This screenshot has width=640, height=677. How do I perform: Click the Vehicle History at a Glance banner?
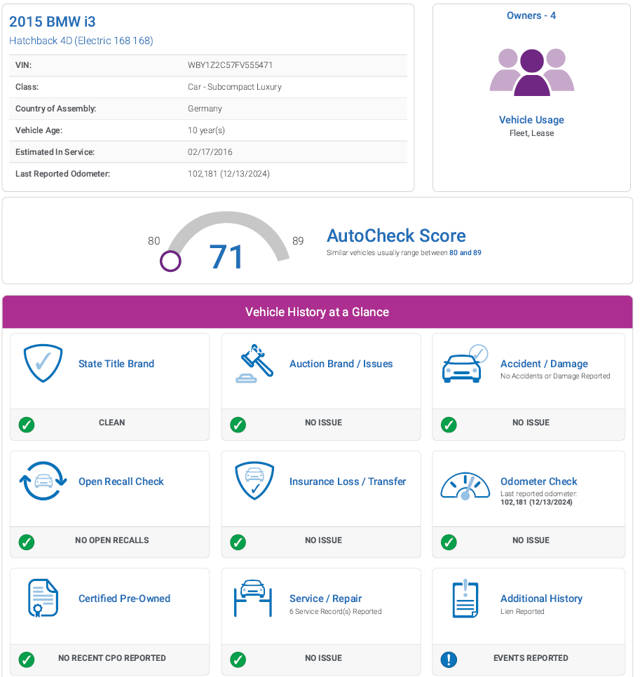pos(318,312)
